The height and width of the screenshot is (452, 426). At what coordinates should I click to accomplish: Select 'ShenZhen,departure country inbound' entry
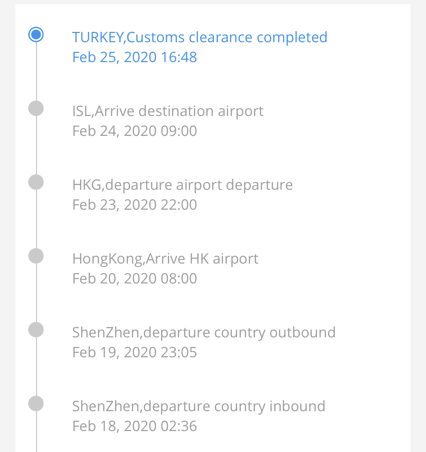coord(199,406)
